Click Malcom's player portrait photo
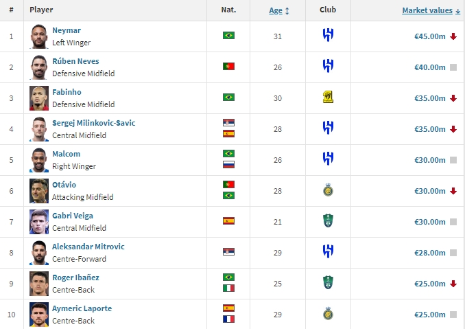465x329 pixels. (x=38, y=160)
